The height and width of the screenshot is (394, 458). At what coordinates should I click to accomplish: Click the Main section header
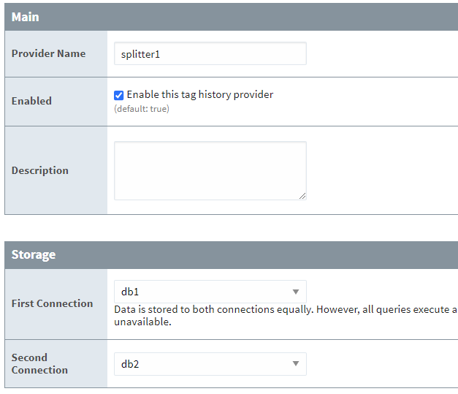coord(26,17)
